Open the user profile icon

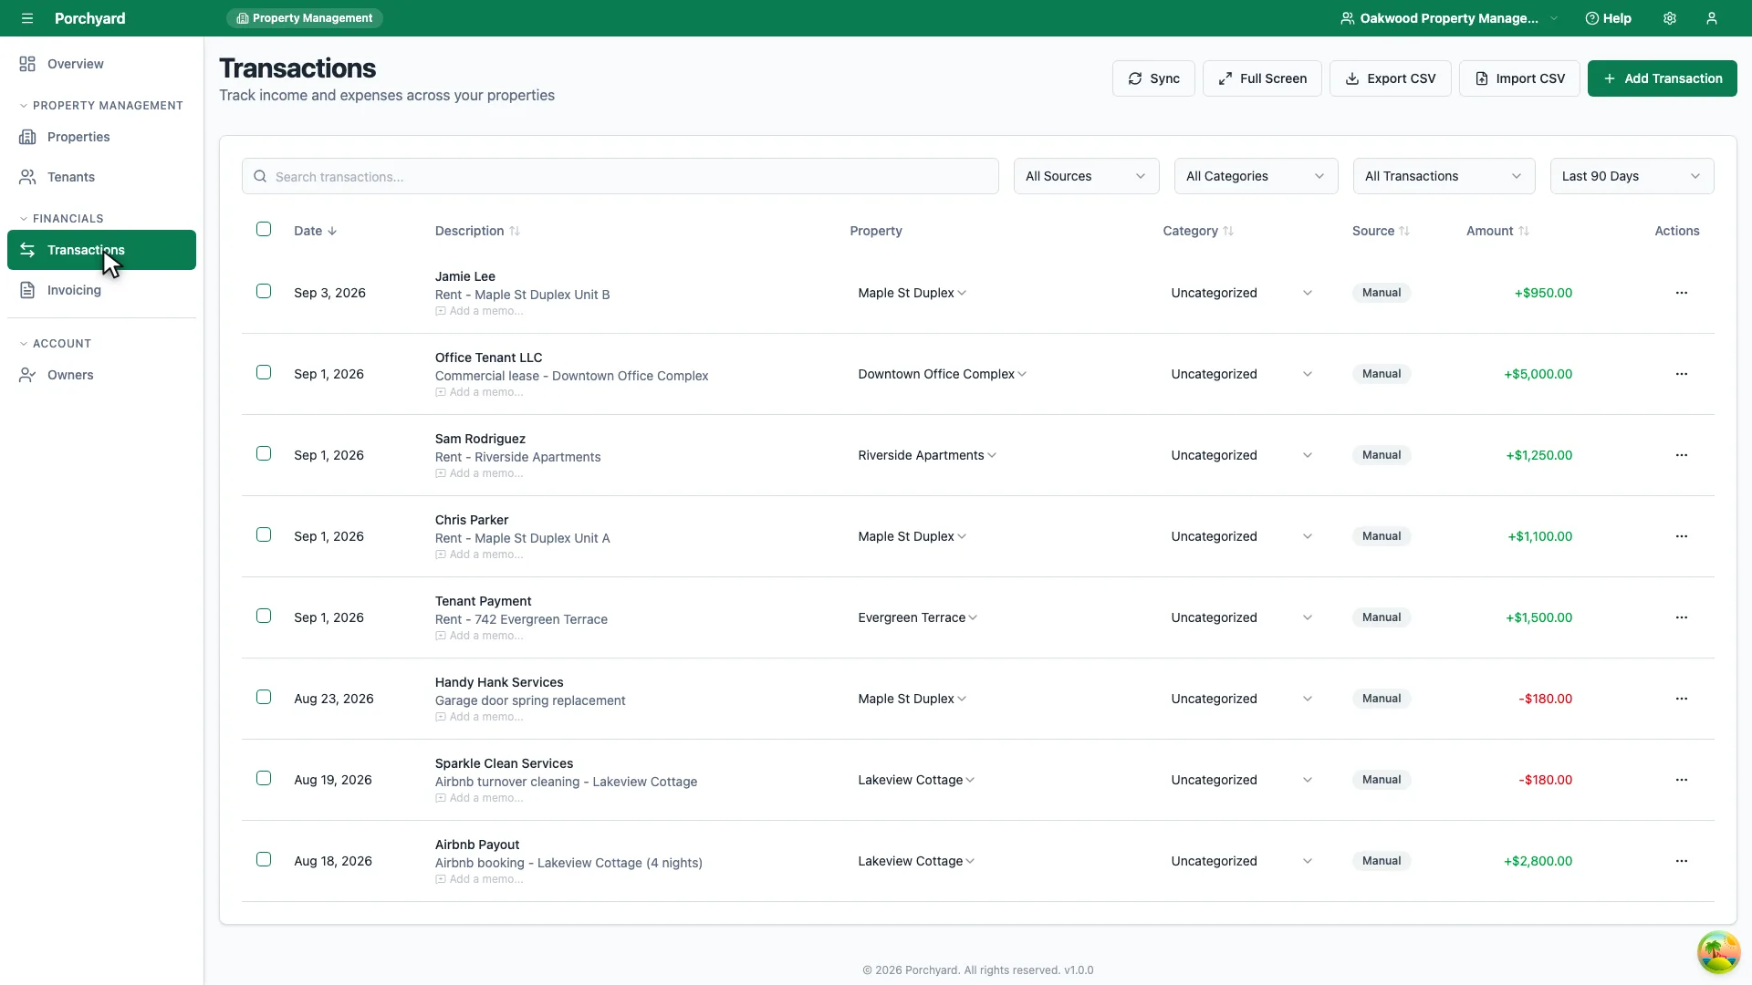tap(1712, 18)
